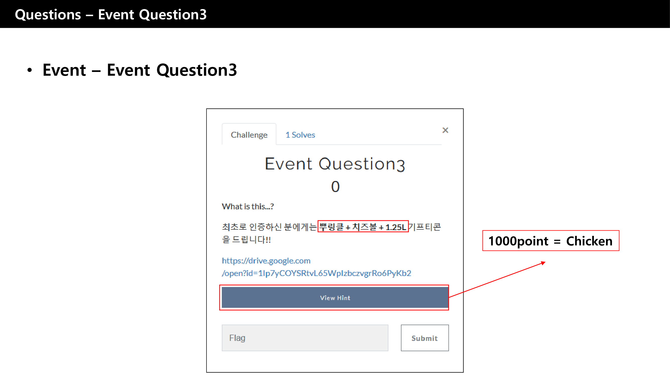Open the 1 Solves tab
The width and height of the screenshot is (670, 376).
tap(300, 135)
